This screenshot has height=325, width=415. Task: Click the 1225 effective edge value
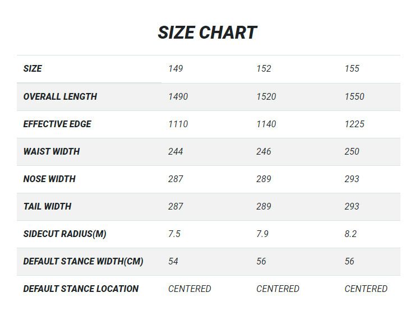[354, 124]
